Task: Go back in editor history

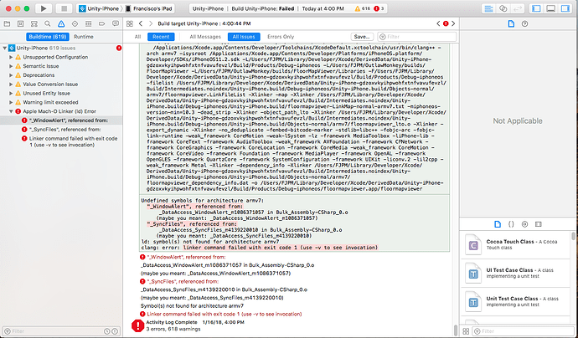Action: point(141,23)
